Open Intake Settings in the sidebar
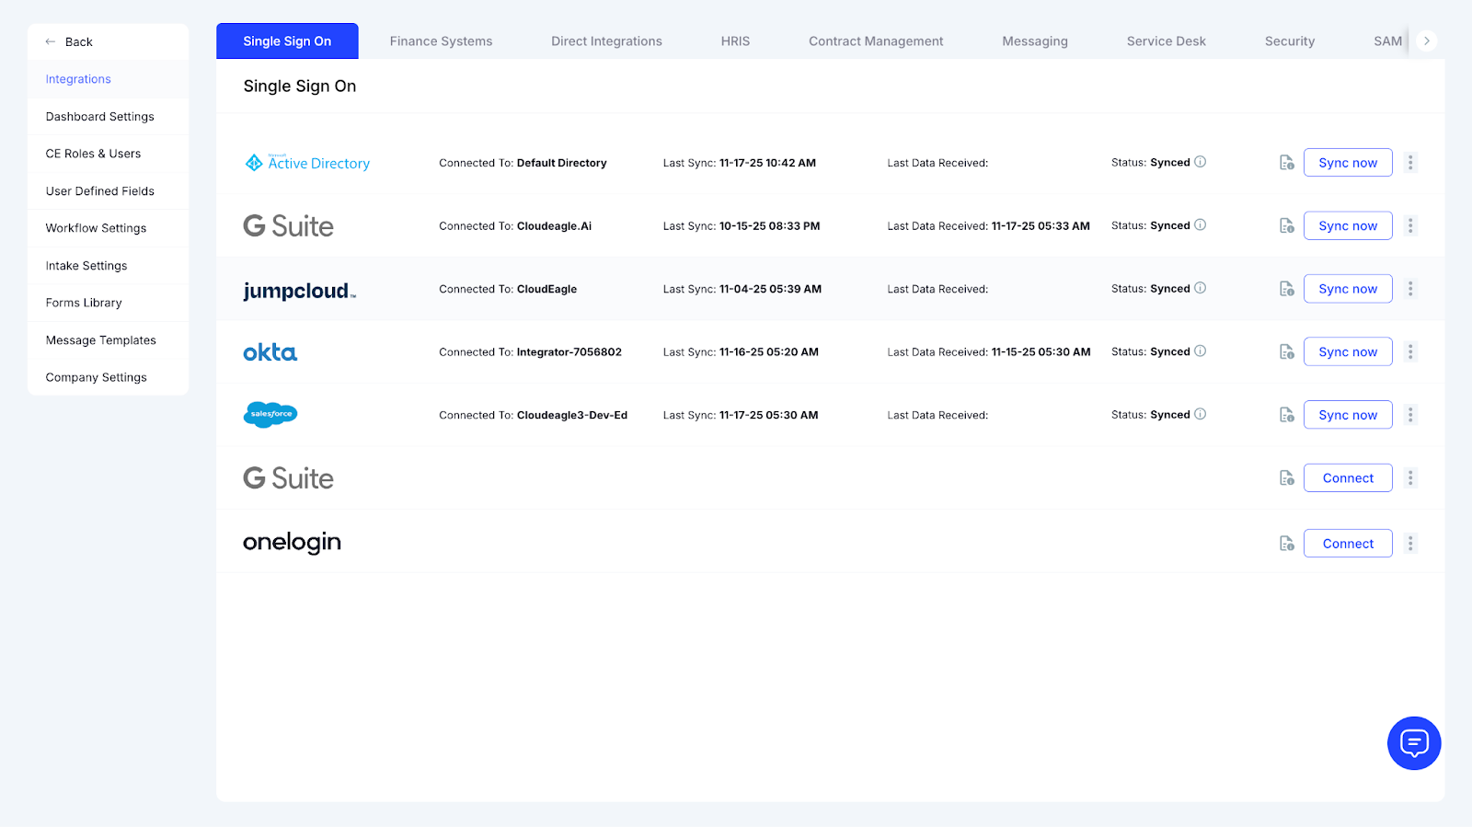 (x=109, y=266)
